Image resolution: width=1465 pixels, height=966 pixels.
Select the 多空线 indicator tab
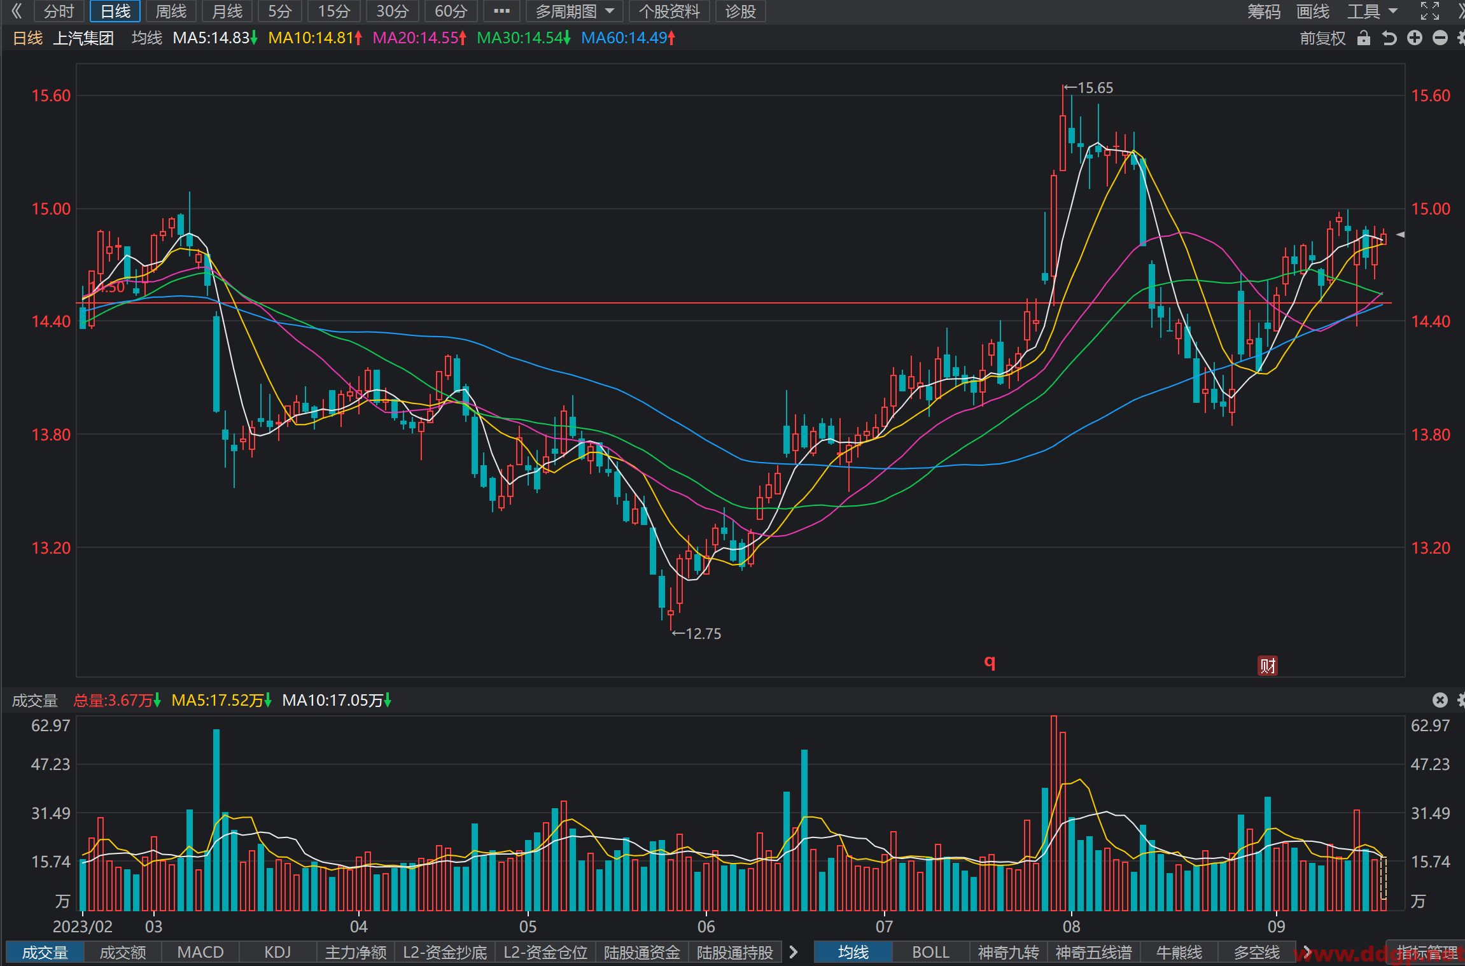pyautogui.click(x=1257, y=953)
